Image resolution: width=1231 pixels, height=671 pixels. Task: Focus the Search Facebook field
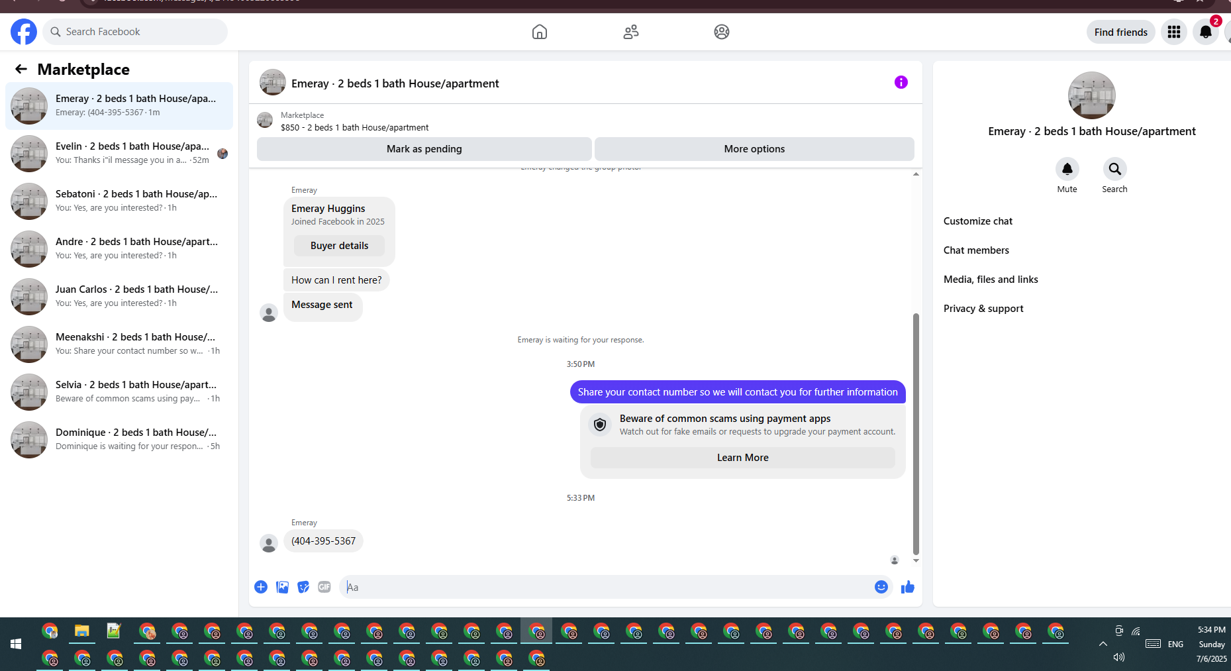pyautogui.click(x=135, y=32)
